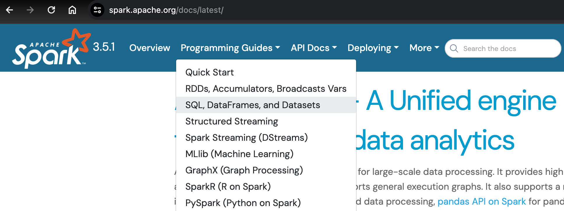Expand the API Docs dropdown
Viewport: 564px width, 211px height.
coord(314,48)
